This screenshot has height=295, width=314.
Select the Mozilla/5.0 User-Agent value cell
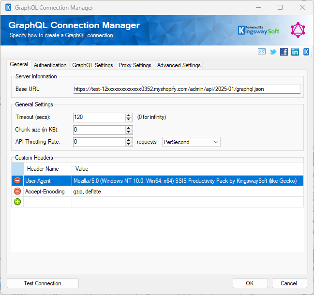click(188, 181)
